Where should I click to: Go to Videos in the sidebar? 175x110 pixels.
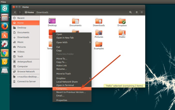point(25,52)
